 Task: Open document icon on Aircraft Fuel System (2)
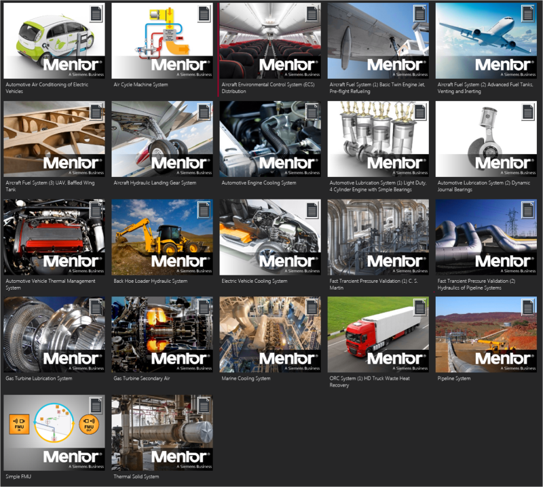click(528, 14)
